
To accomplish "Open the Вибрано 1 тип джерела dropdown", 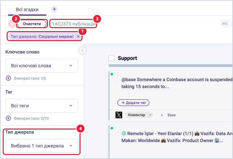I will (x=42, y=146).
